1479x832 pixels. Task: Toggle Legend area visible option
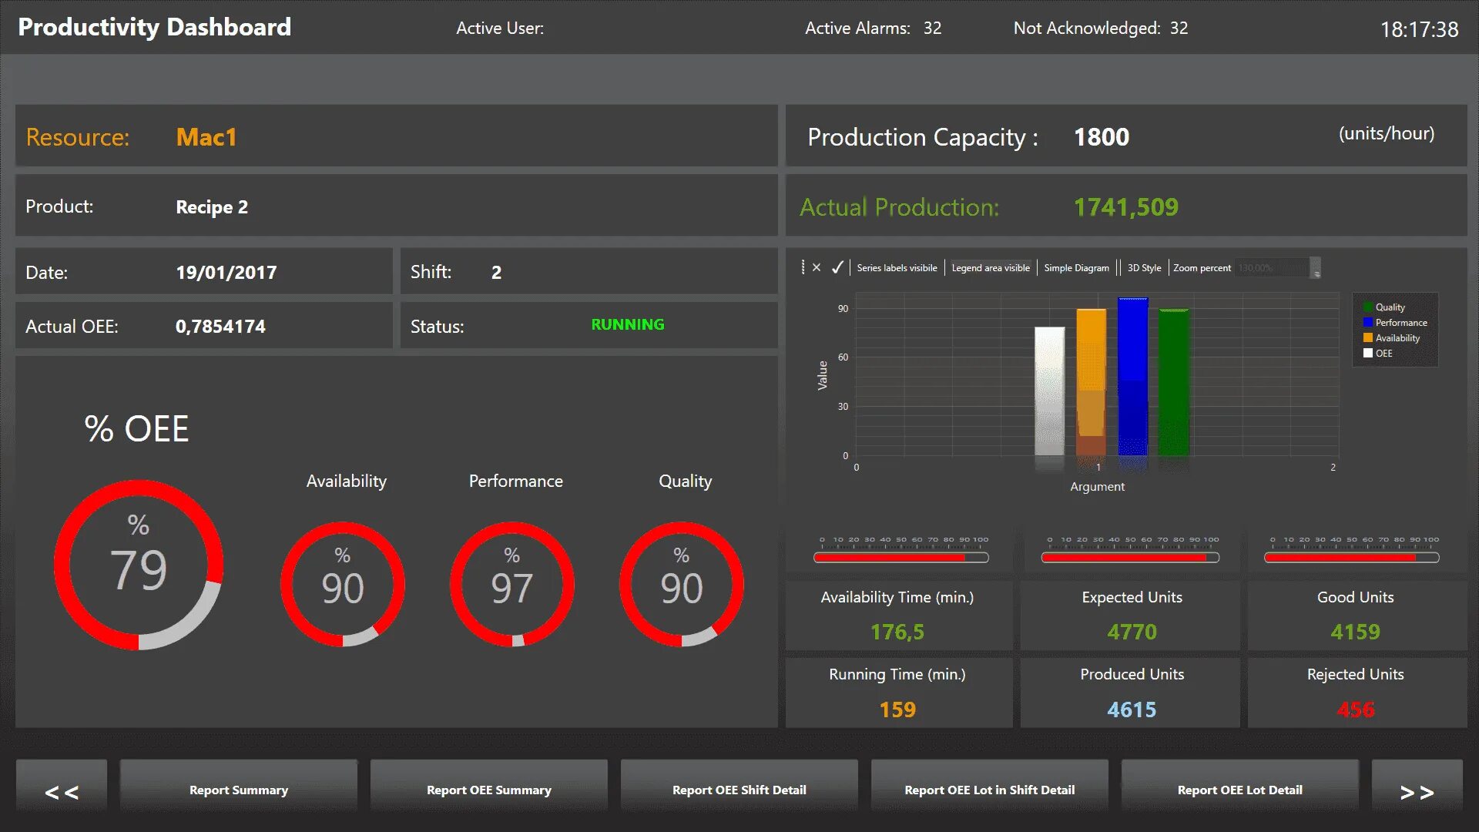pos(991,267)
